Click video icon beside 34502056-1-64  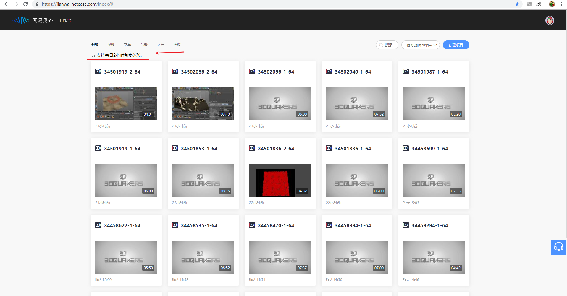(x=252, y=71)
